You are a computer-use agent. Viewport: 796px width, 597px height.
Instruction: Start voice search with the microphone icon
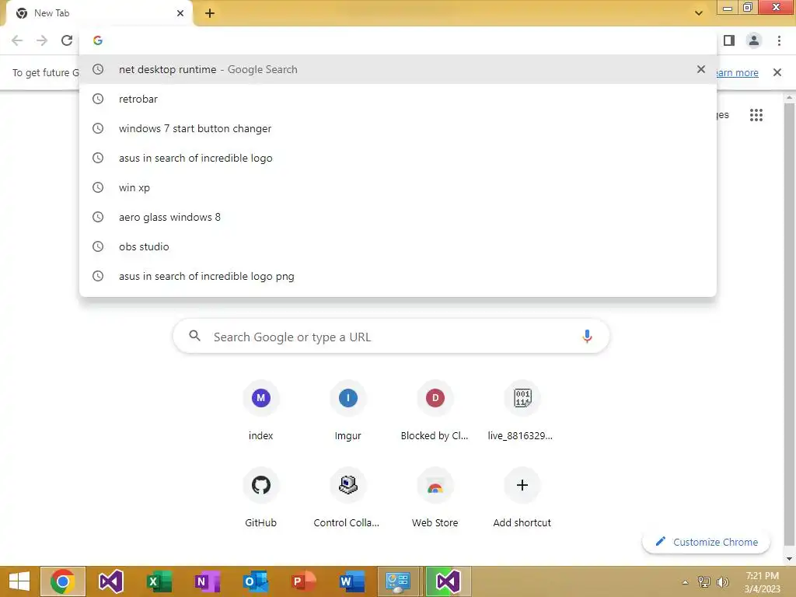point(587,337)
